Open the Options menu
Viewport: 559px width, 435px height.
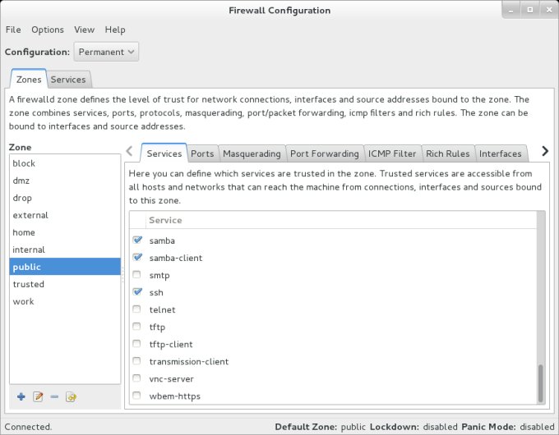(48, 30)
